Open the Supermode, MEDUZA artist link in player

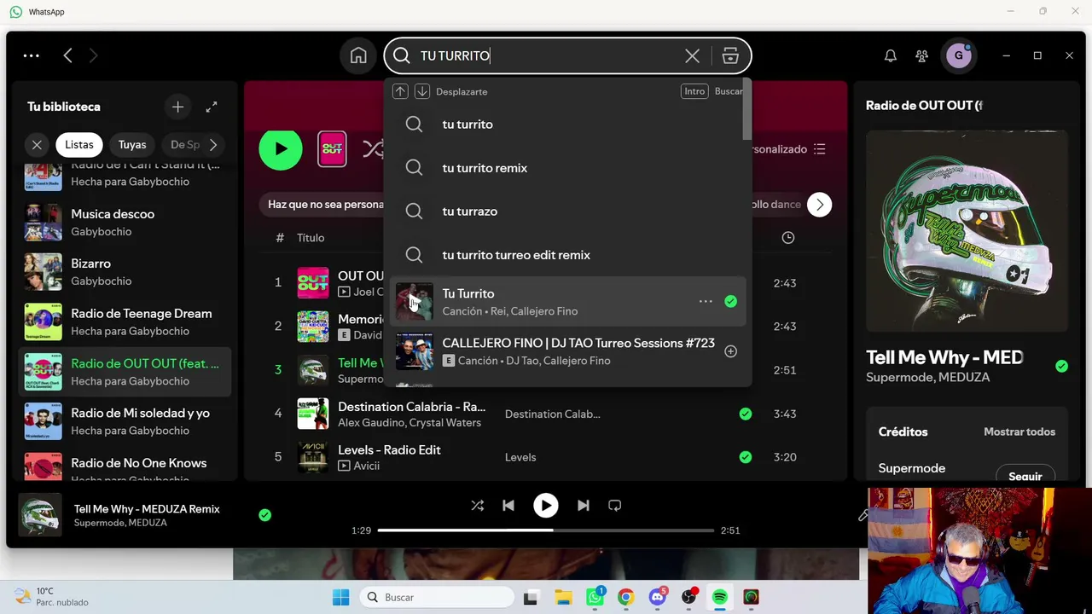[x=120, y=523]
